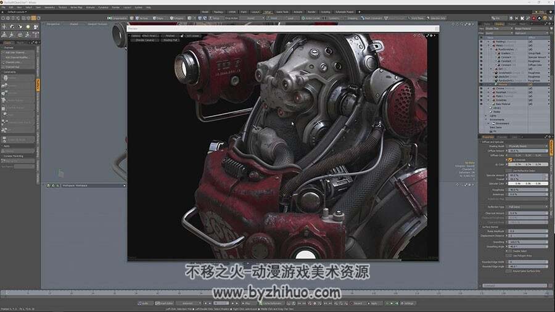Click Assign Material button

tap(532, 28)
